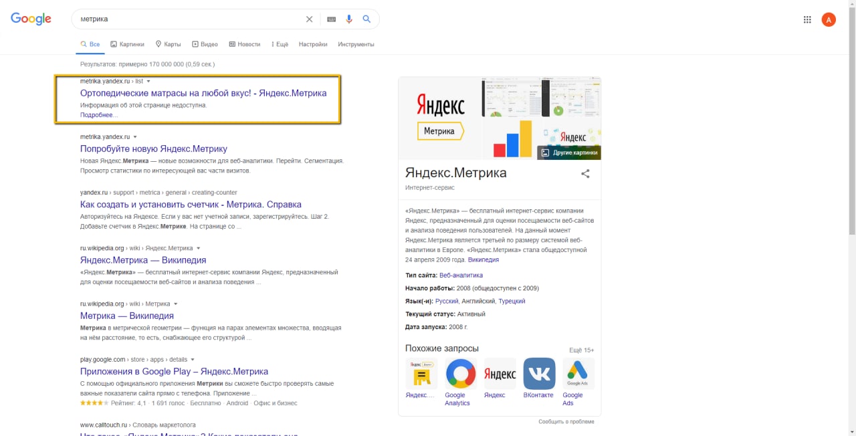Image resolution: width=856 pixels, height=436 pixels.
Task: Open Google Ads related query icon
Action: point(578,374)
